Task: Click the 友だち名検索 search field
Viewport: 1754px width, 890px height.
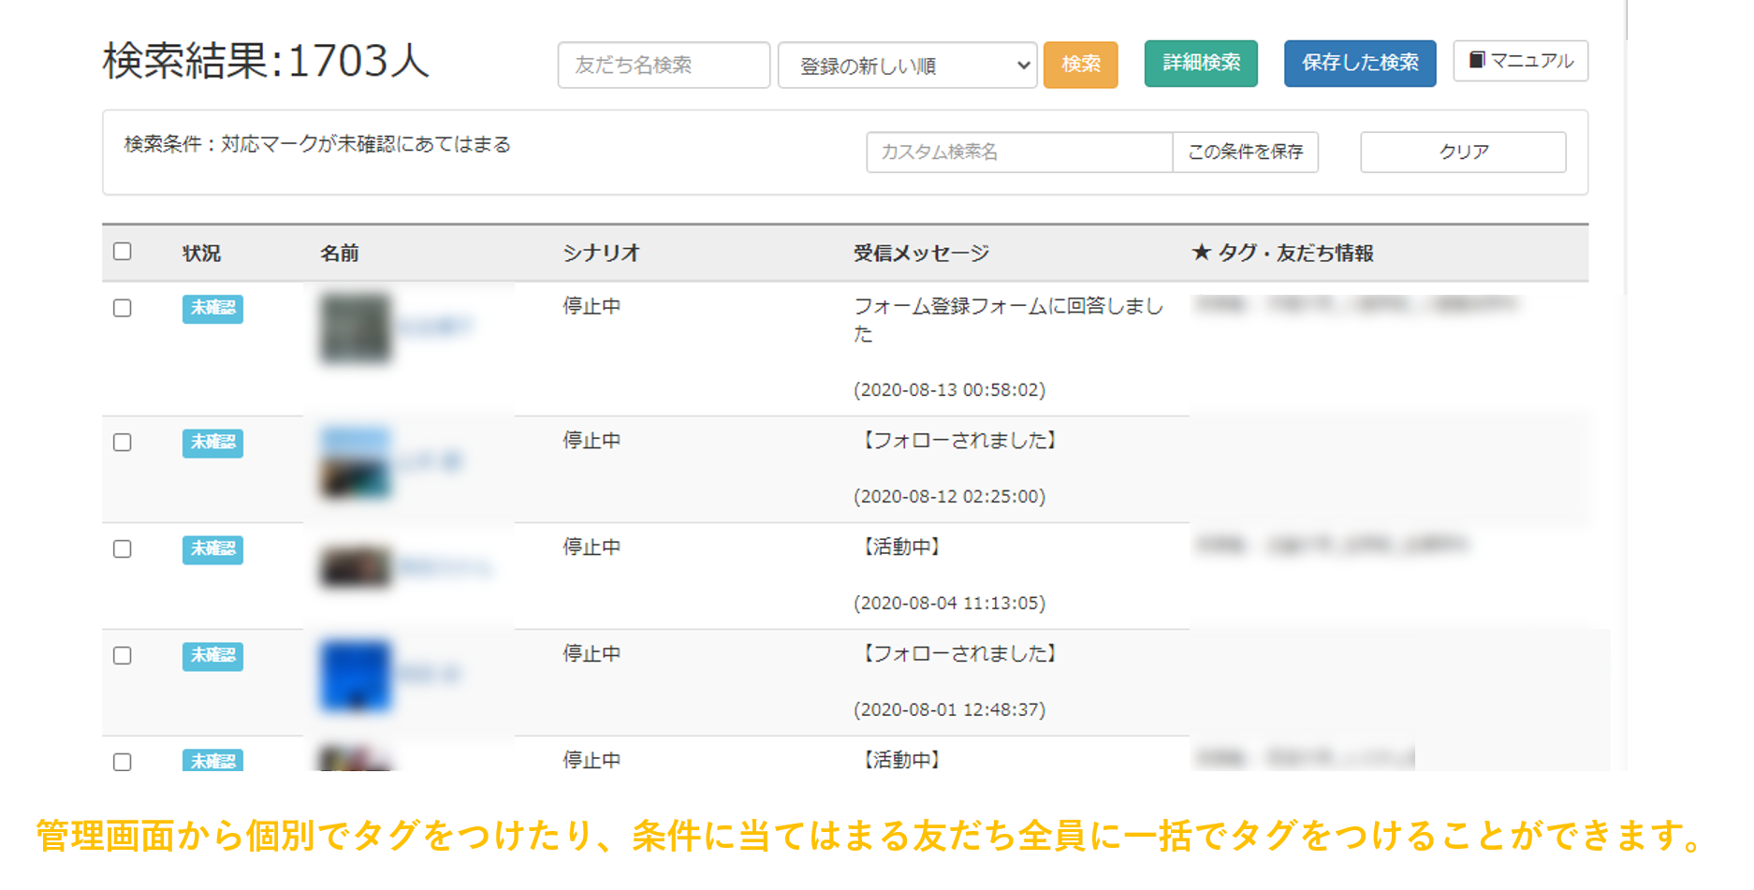Action: coord(664,66)
